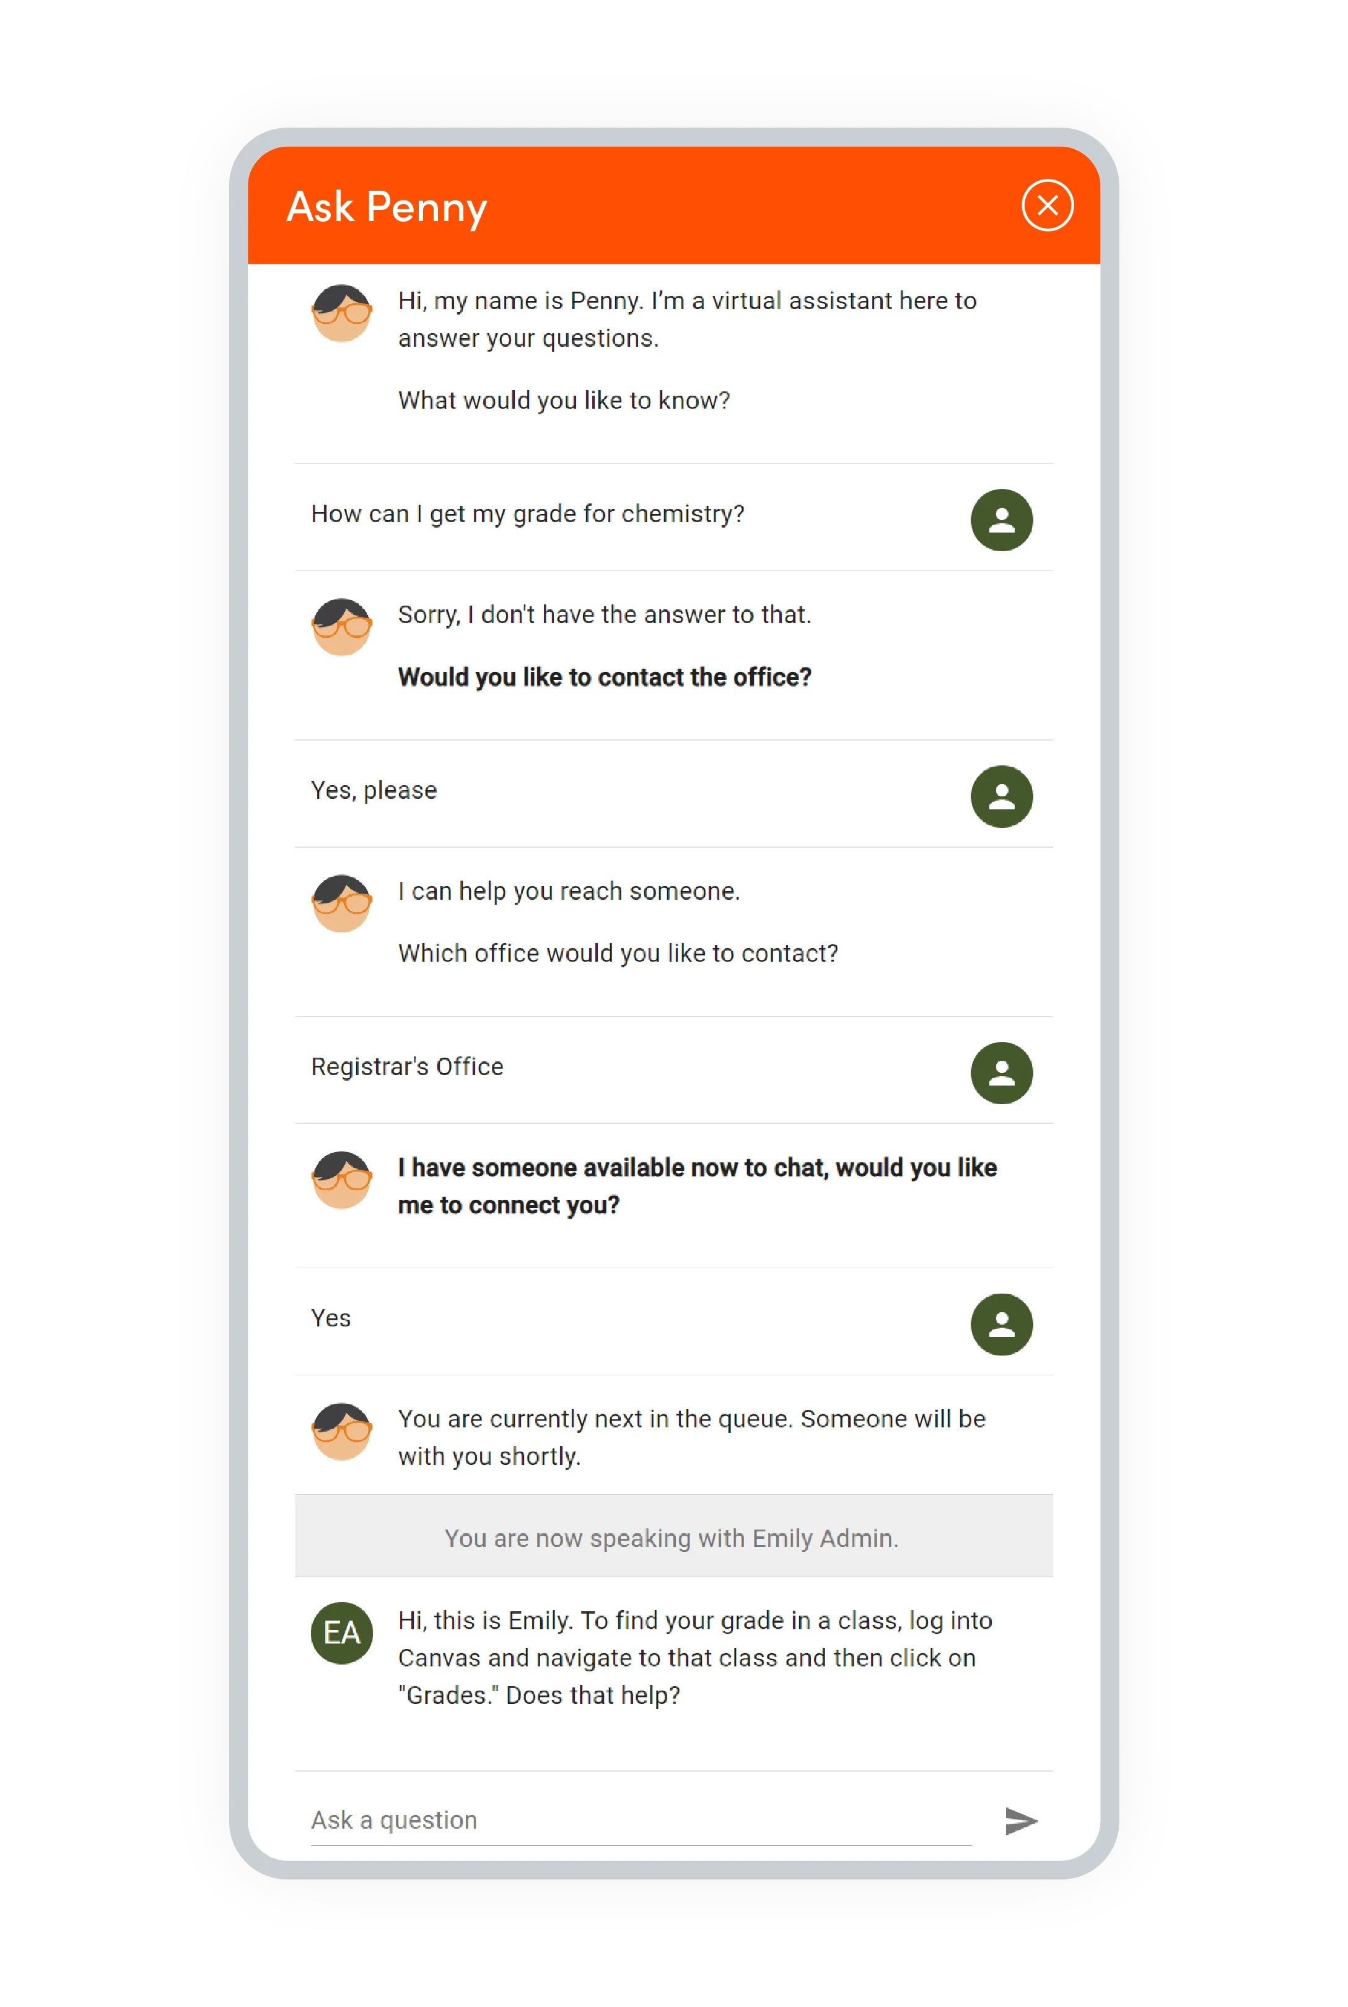The image size is (1348, 2007).
Task: Click the "Registrar's Office" message bubble
Action: click(x=406, y=1066)
